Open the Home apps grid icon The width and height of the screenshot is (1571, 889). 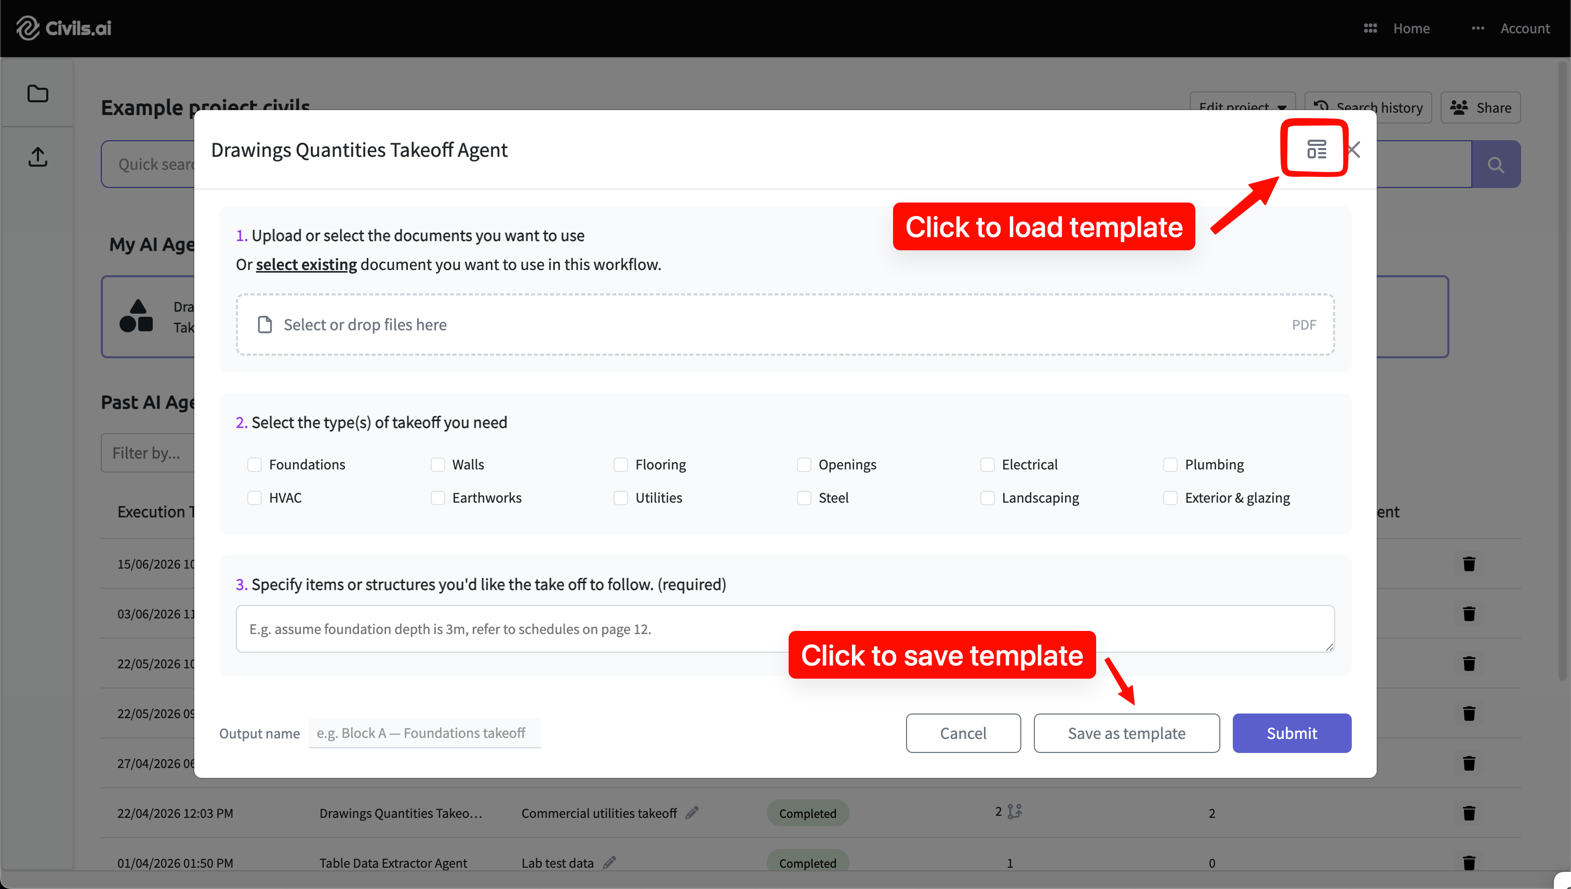1370,28
